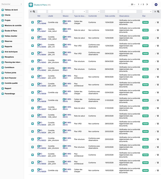Click the add new record plus icon
The height and width of the screenshot is (179, 165).
(x=156, y=5)
